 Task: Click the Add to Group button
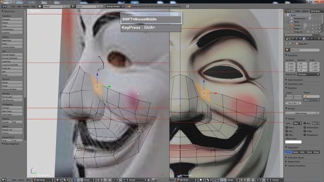coord(301,113)
